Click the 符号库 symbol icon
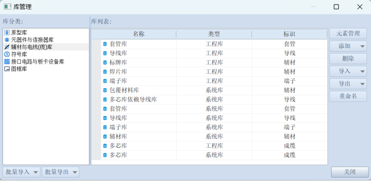Image resolution: width=371 pixels, height=181 pixels. (x=7, y=55)
